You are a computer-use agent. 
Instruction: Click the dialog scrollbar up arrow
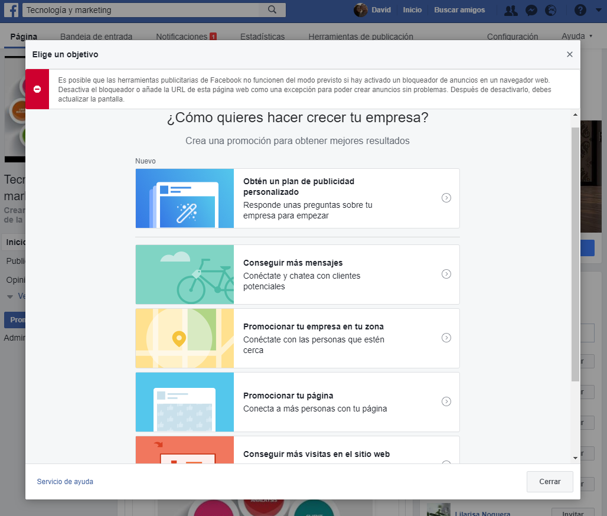pyautogui.click(x=575, y=115)
